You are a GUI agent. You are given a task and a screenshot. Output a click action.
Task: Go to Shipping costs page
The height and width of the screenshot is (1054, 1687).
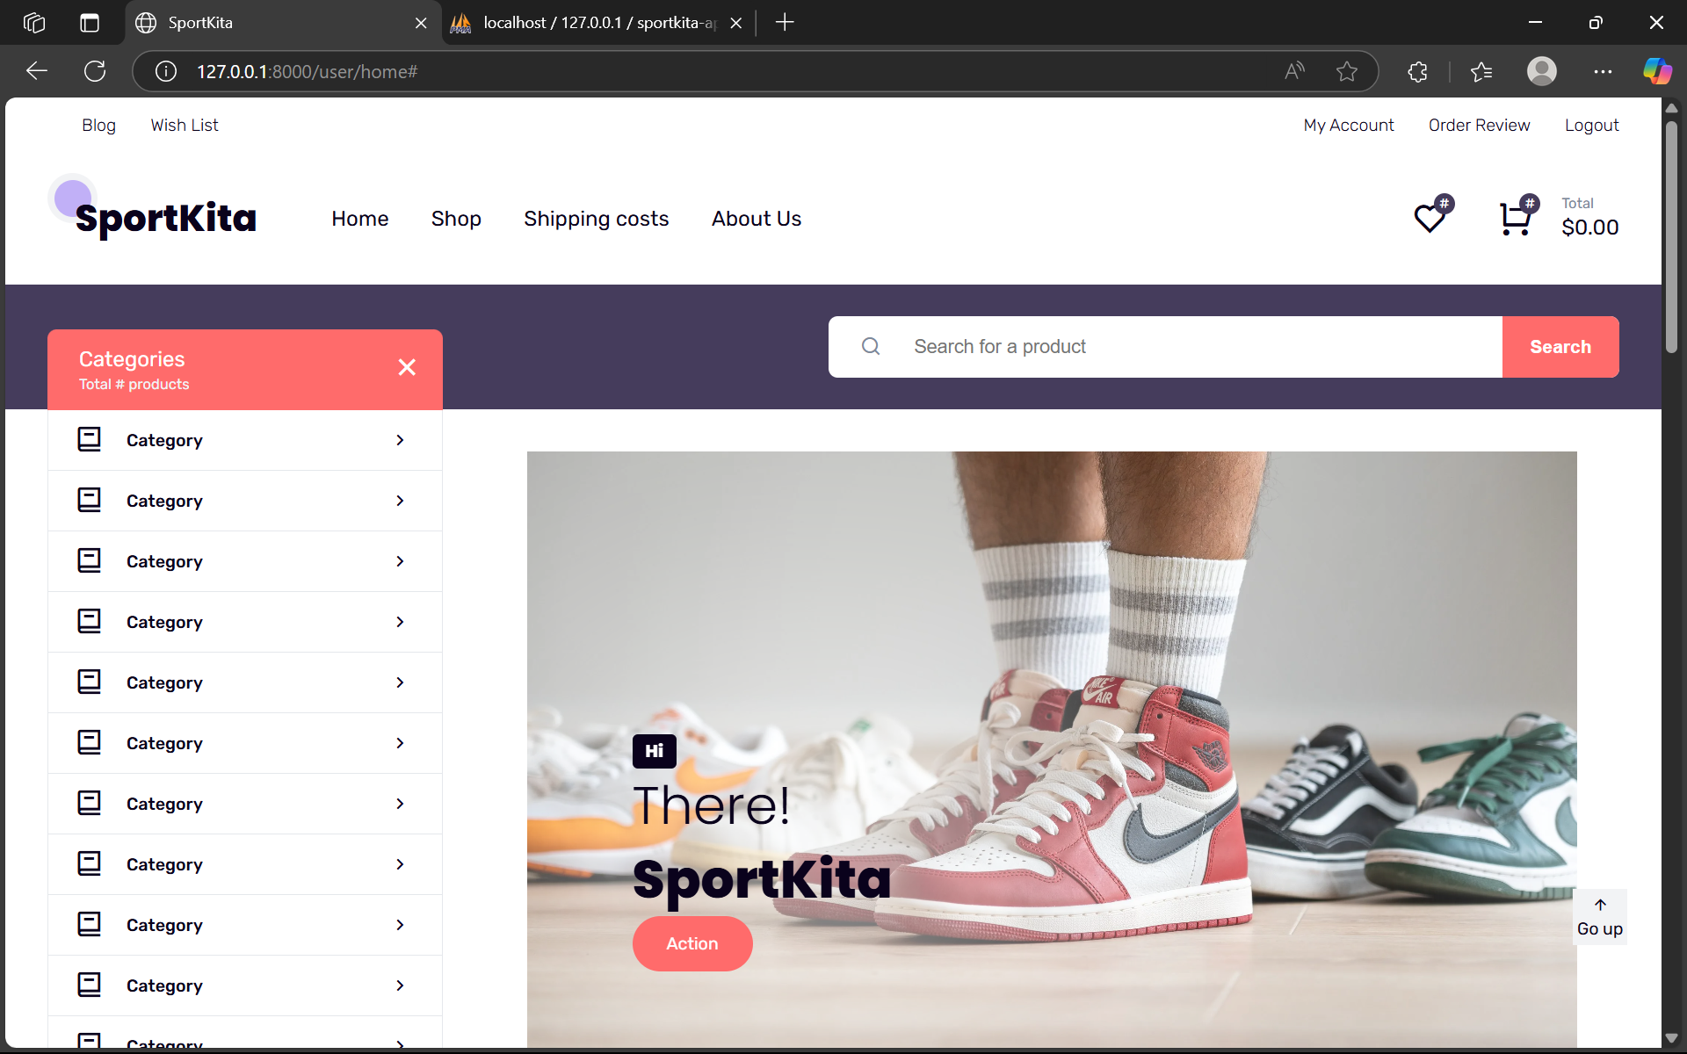pos(596,219)
